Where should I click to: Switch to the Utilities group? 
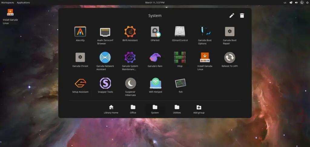click(177, 109)
